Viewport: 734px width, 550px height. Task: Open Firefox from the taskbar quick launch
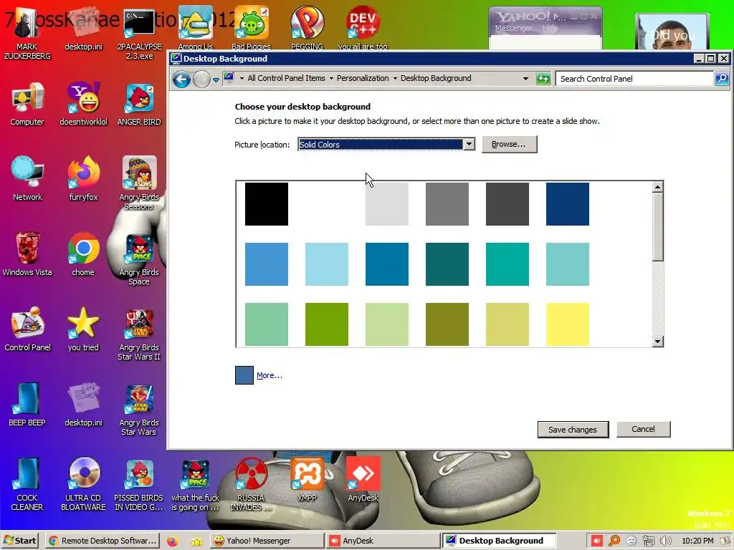(x=172, y=541)
